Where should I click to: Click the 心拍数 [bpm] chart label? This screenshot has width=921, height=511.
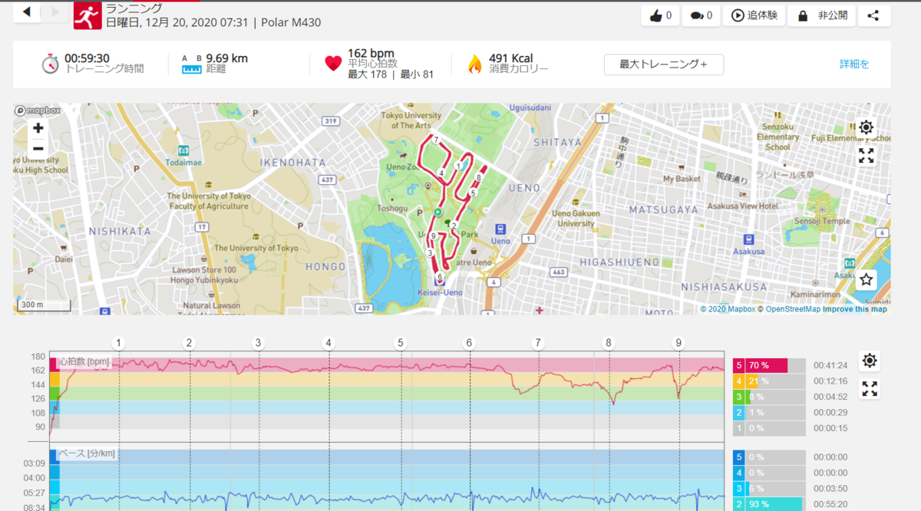pyautogui.click(x=85, y=361)
